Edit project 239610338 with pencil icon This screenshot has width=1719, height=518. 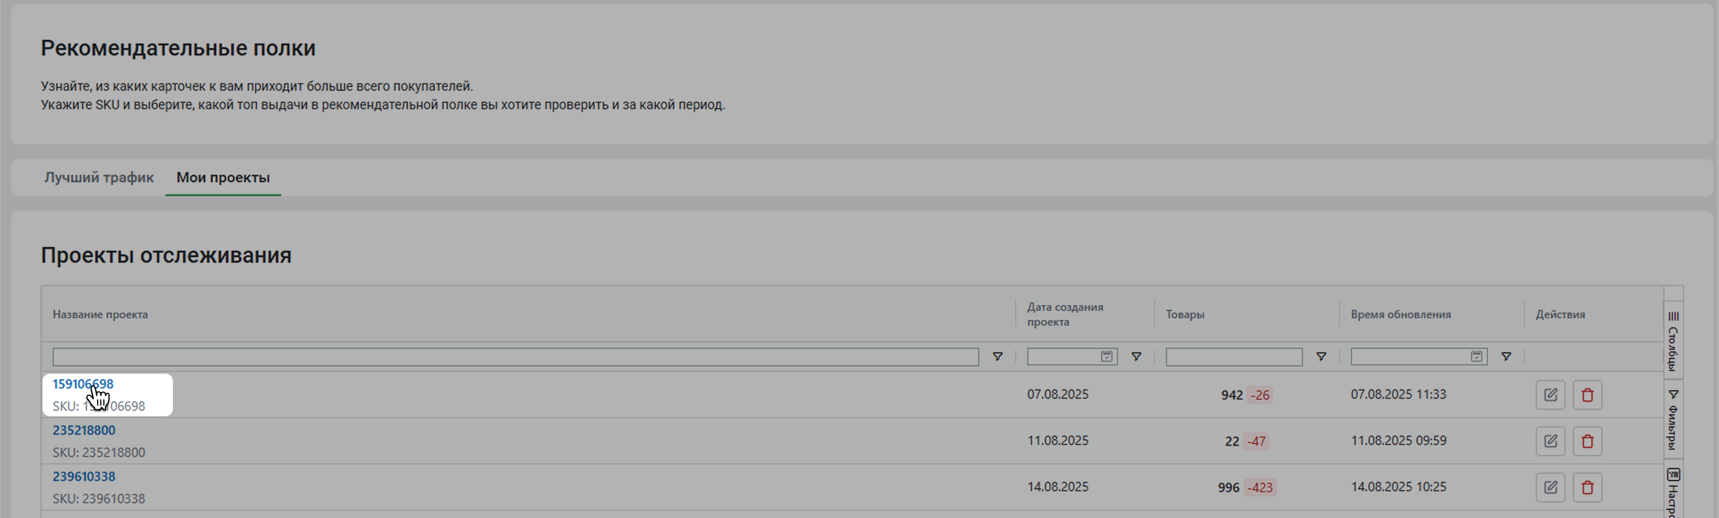click(x=1550, y=487)
